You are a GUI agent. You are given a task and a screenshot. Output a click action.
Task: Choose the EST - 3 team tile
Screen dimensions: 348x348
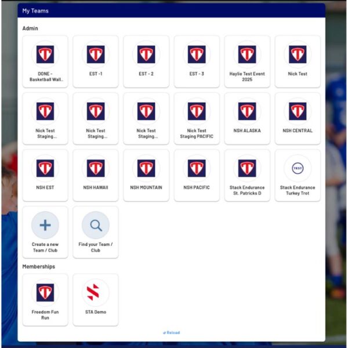(197, 61)
